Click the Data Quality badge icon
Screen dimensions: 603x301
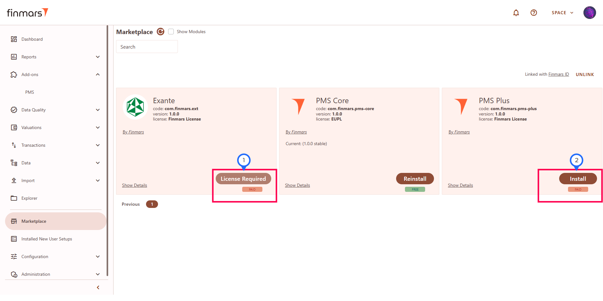[14, 110]
